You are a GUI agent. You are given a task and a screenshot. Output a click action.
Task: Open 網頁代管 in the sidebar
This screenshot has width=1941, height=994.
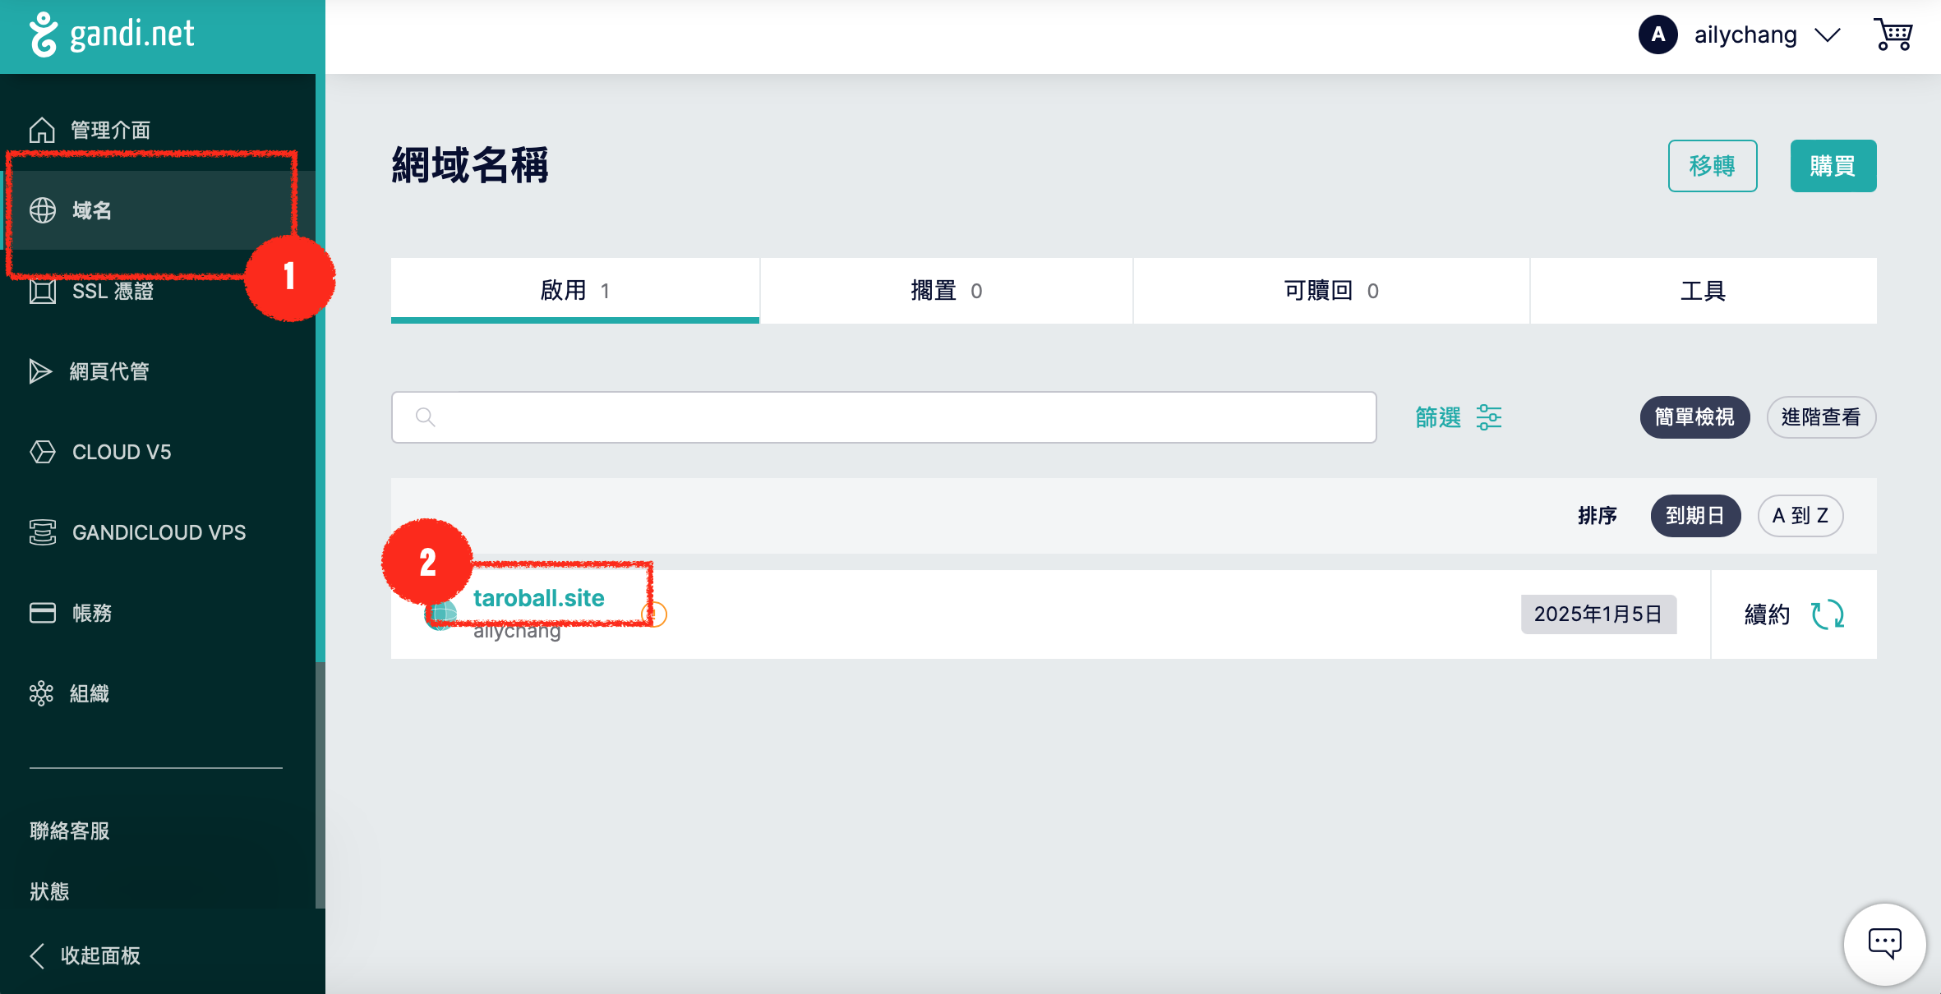pyautogui.click(x=108, y=371)
